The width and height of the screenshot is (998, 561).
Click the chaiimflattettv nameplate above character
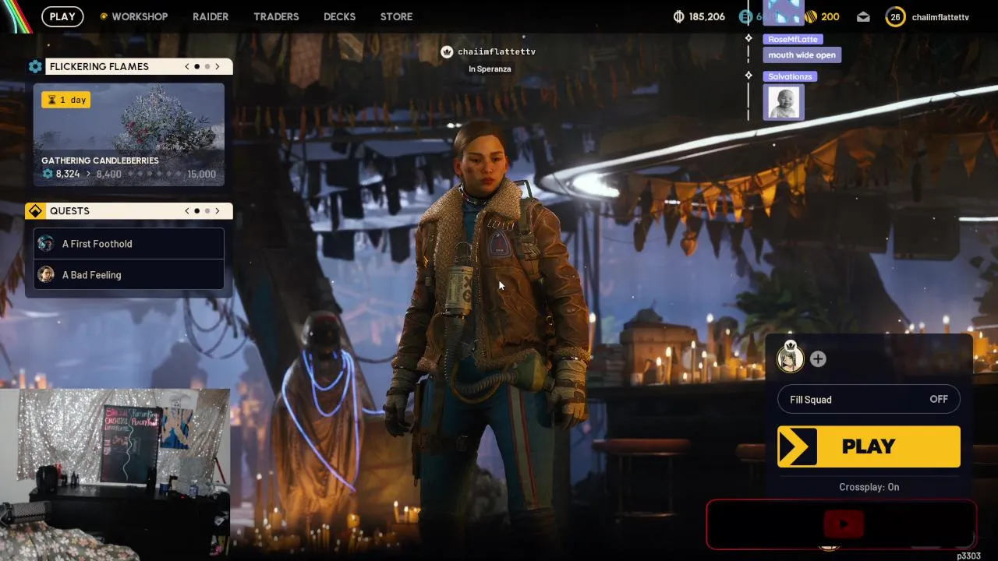pos(497,51)
